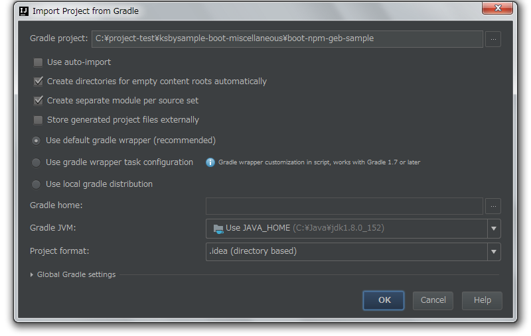Image resolution: width=531 pixels, height=336 pixels.
Task: Click the '.idea (directory based)' value
Action: 253,251
